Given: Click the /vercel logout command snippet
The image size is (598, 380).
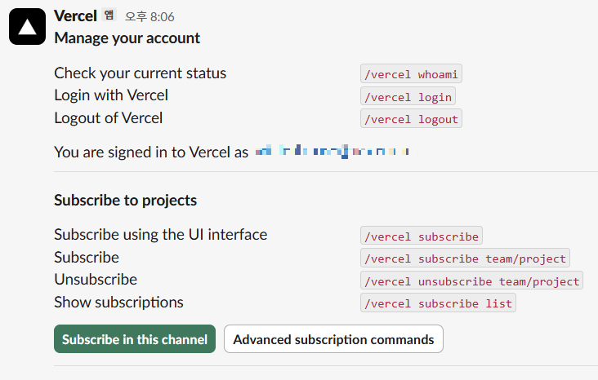Looking at the screenshot, I should pyautogui.click(x=411, y=119).
